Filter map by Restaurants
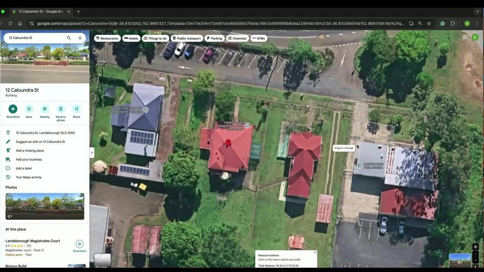This screenshot has width=484, height=272. coord(107,38)
